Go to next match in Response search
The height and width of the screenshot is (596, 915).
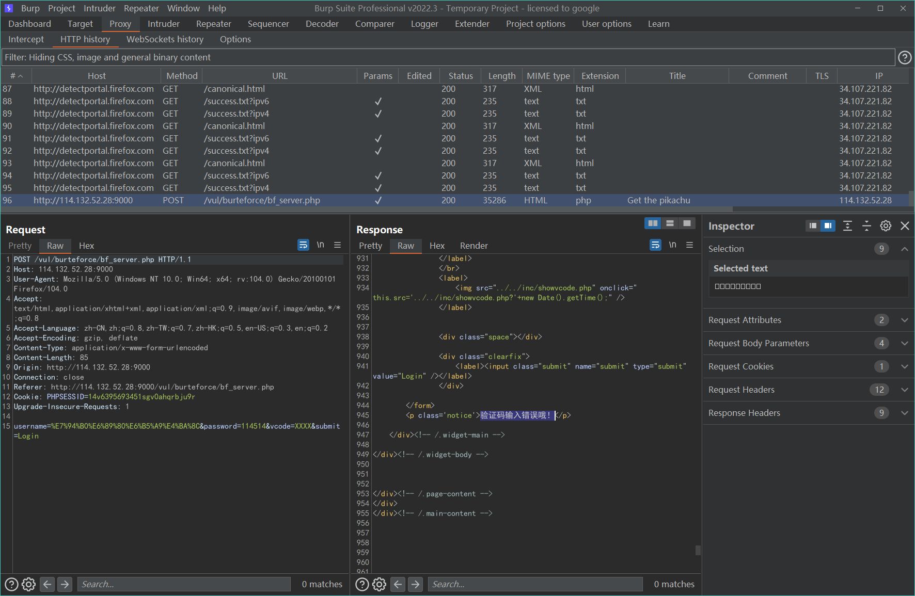coord(415,584)
